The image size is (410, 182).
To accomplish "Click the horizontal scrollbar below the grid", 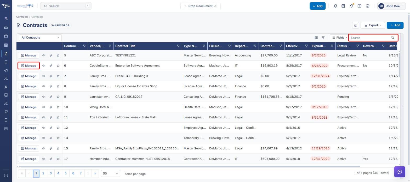I will coord(189,166).
